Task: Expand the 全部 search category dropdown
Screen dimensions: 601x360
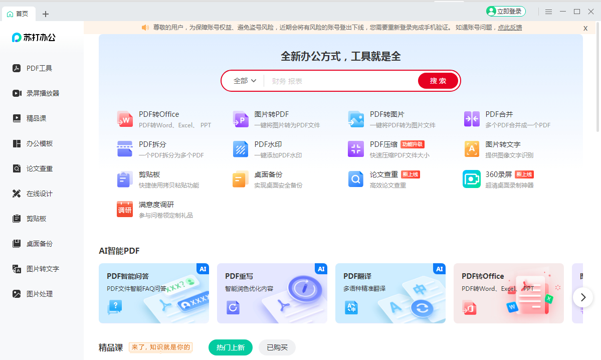Action: 245,81
